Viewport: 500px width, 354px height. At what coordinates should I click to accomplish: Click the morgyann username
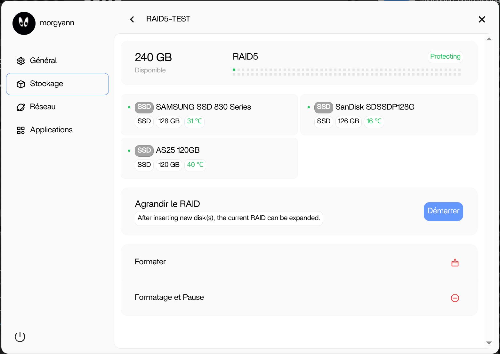click(57, 23)
